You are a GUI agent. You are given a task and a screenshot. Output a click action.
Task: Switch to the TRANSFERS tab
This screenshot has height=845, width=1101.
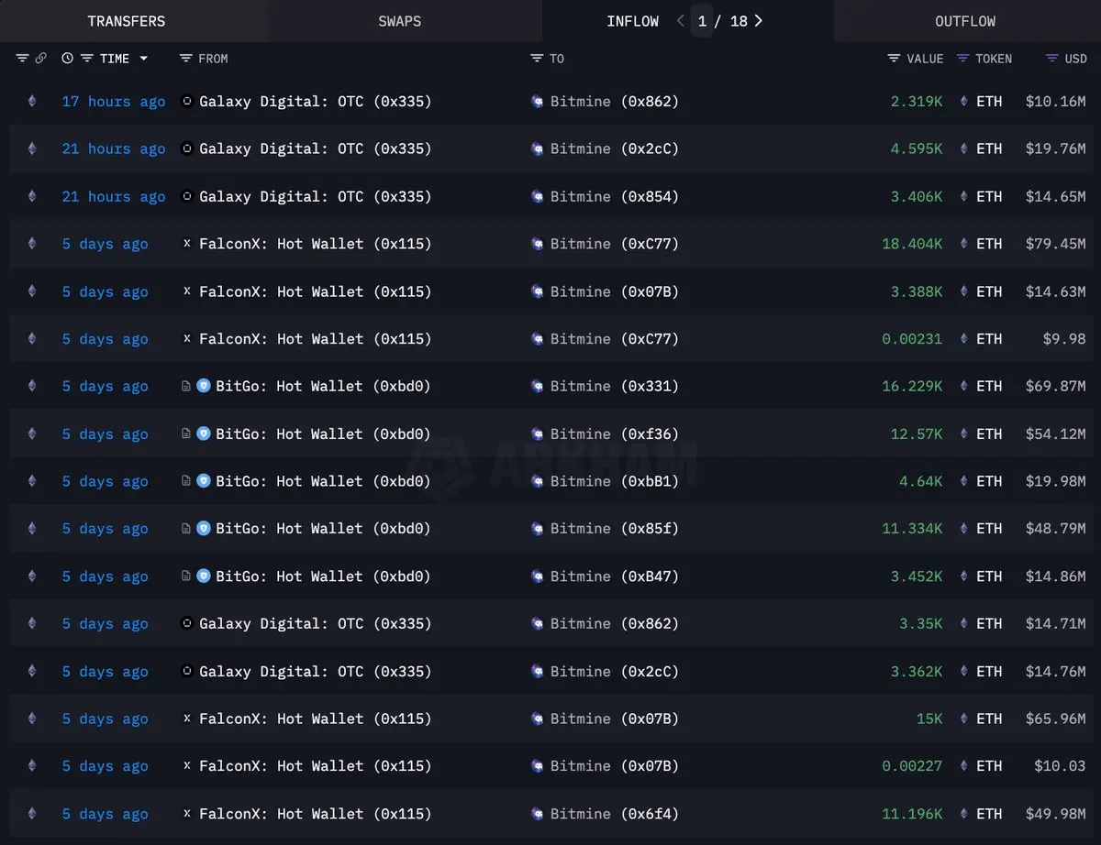pos(127,21)
